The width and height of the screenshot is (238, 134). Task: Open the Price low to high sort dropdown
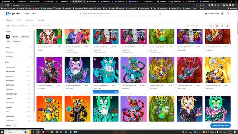[x=196, y=26]
